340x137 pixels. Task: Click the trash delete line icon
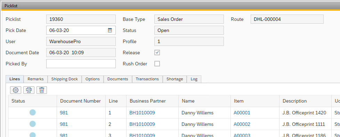point(42,90)
